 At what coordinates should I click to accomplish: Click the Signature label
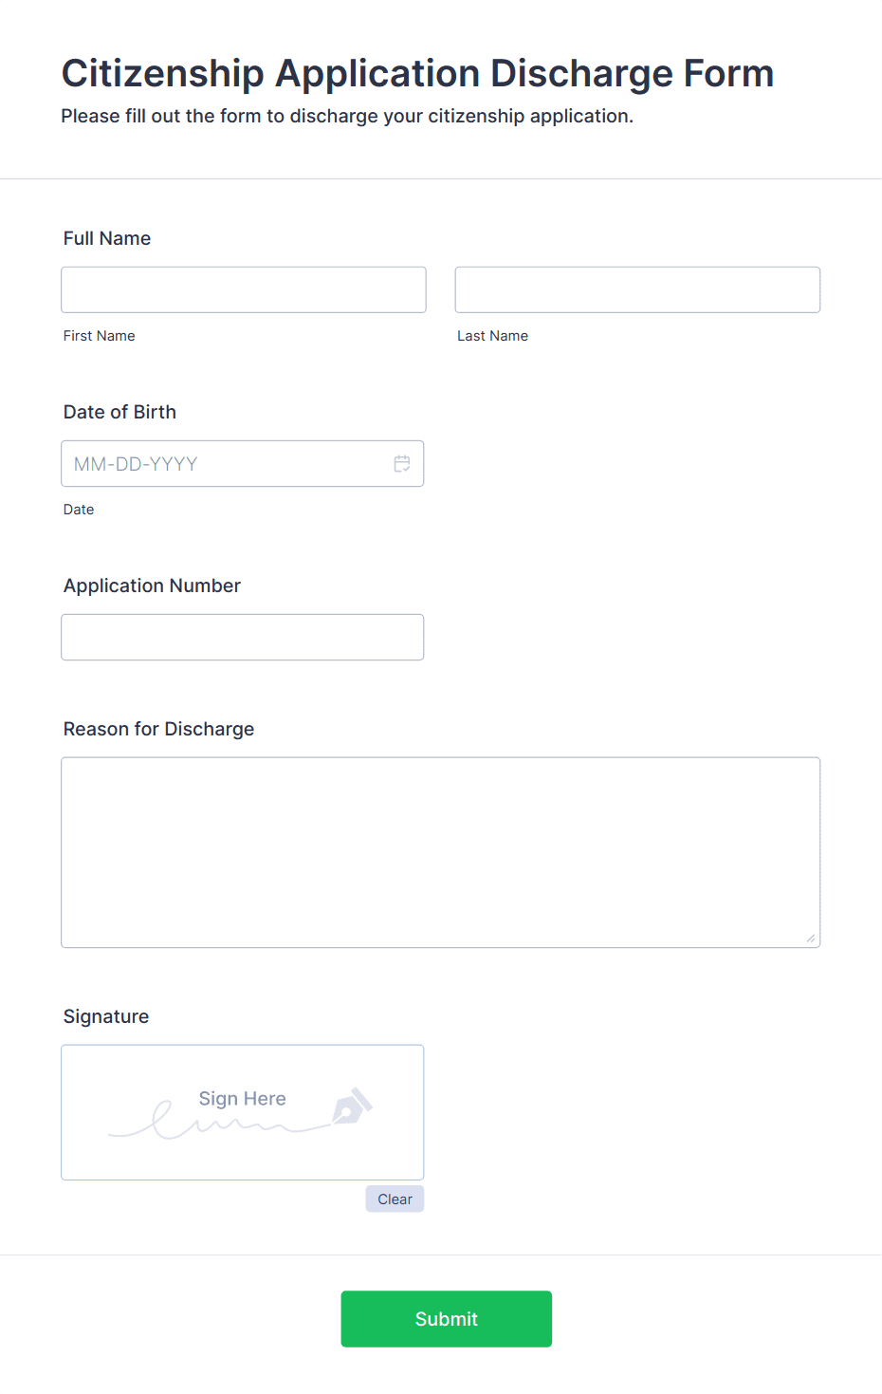(x=106, y=1016)
